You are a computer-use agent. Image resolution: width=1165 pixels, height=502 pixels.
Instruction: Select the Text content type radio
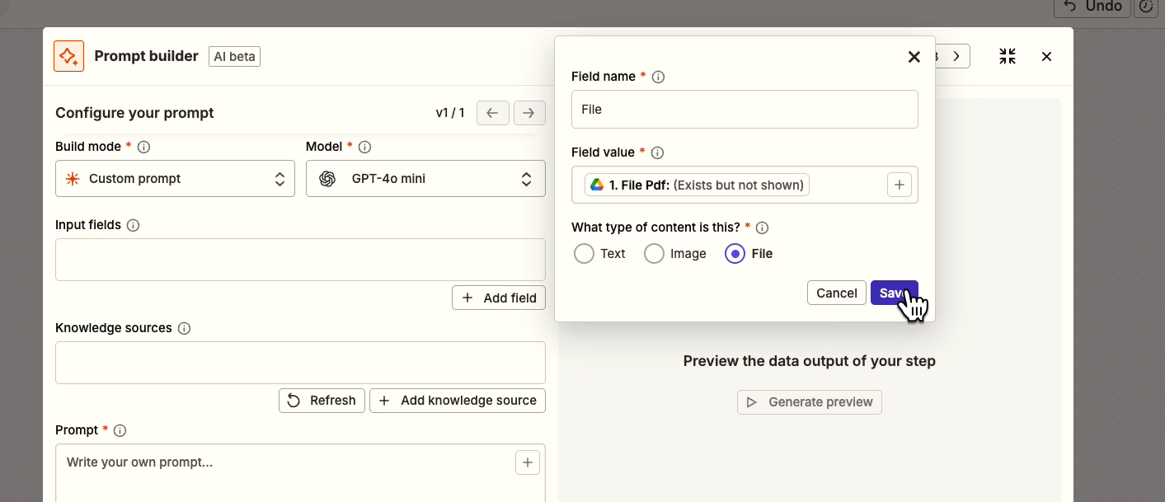point(584,254)
